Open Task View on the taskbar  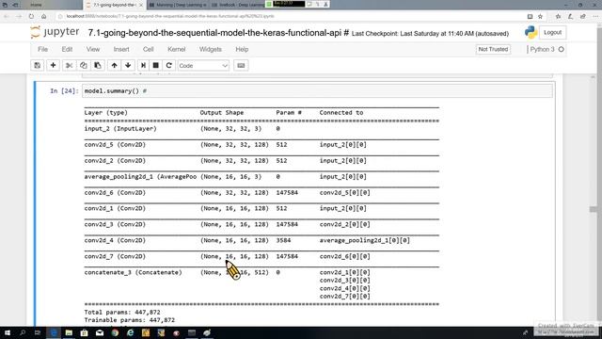click(38, 332)
